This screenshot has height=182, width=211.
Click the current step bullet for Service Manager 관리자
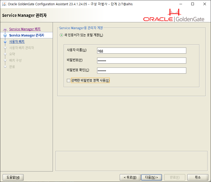point(5,35)
